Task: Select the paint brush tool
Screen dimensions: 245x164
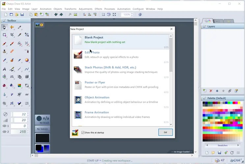Action: pyautogui.click(x=12, y=44)
